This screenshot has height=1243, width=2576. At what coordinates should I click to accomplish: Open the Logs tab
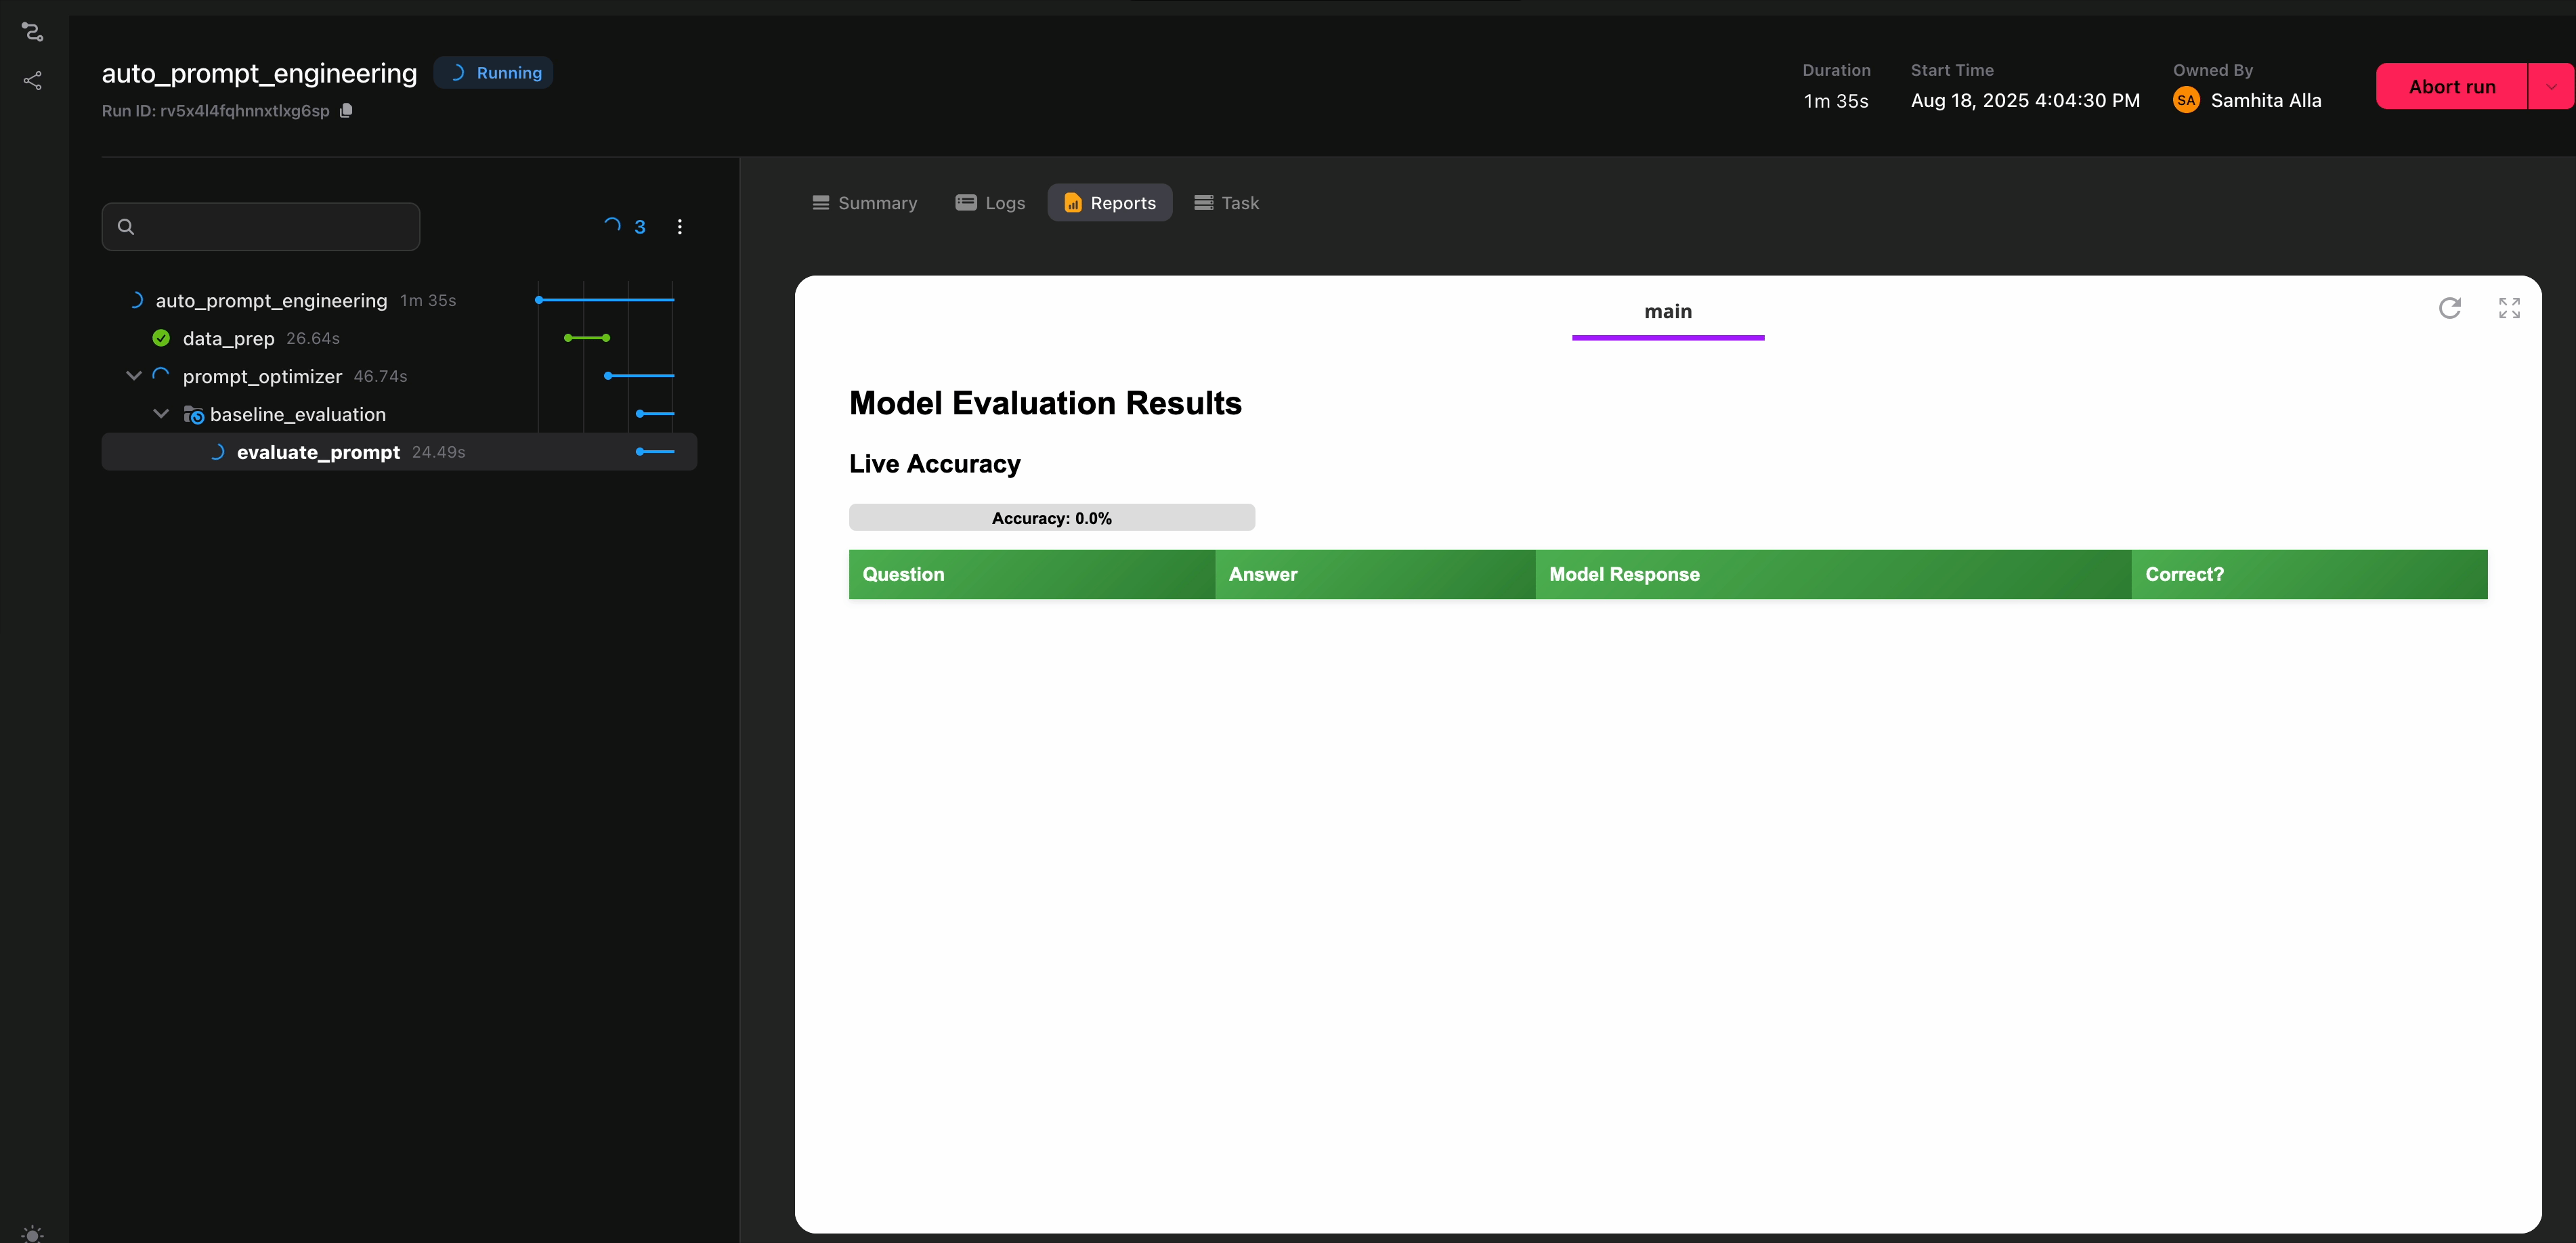point(990,202)
